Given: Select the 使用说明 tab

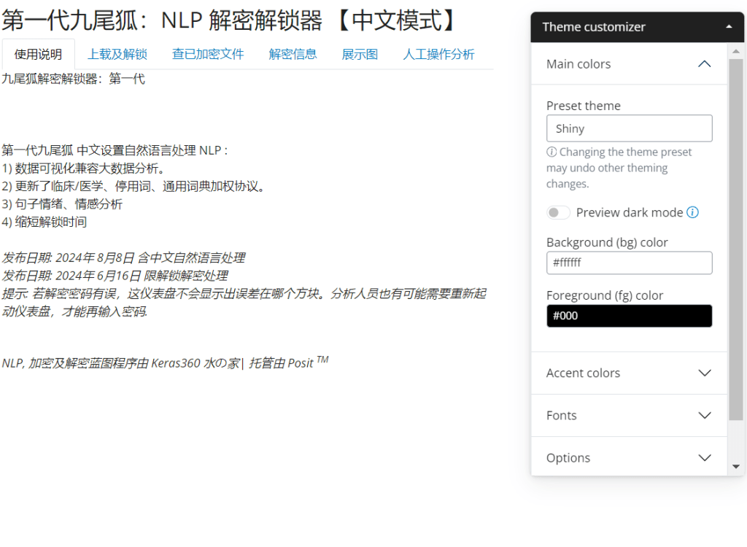Looking at the screenshot, I should [38, 54].
